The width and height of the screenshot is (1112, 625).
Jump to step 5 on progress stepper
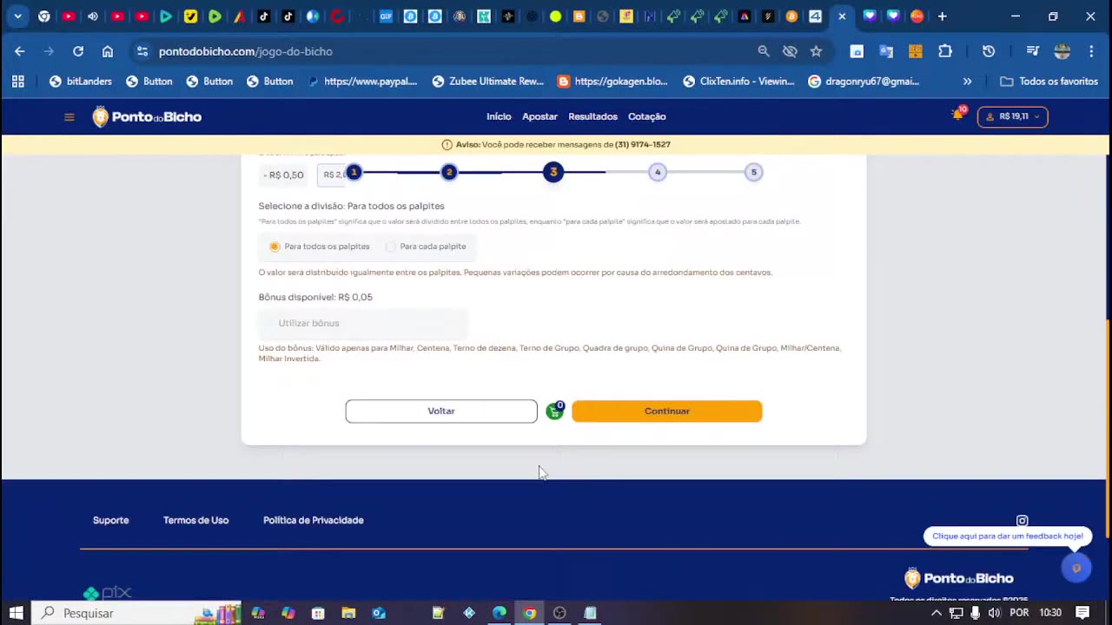pos(754,172)
